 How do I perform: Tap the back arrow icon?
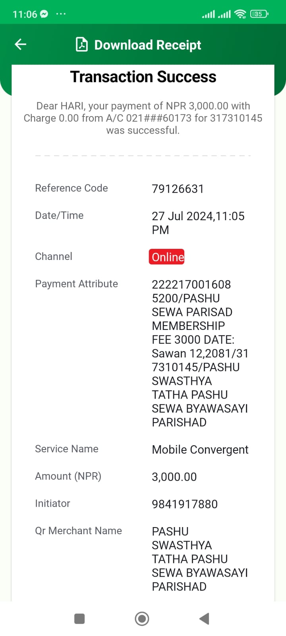tap(20, 45)
